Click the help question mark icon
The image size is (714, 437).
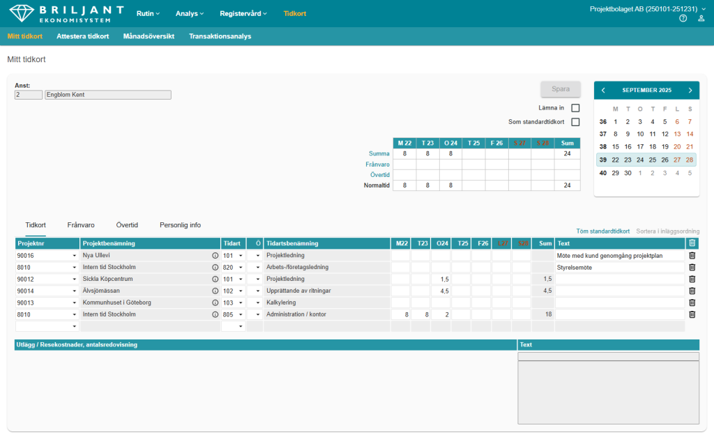683,18
